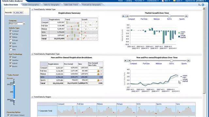The width and height of the screenshot is (209, 117).
Task: Click Sales Period upper slider handle
Action: 14,84
